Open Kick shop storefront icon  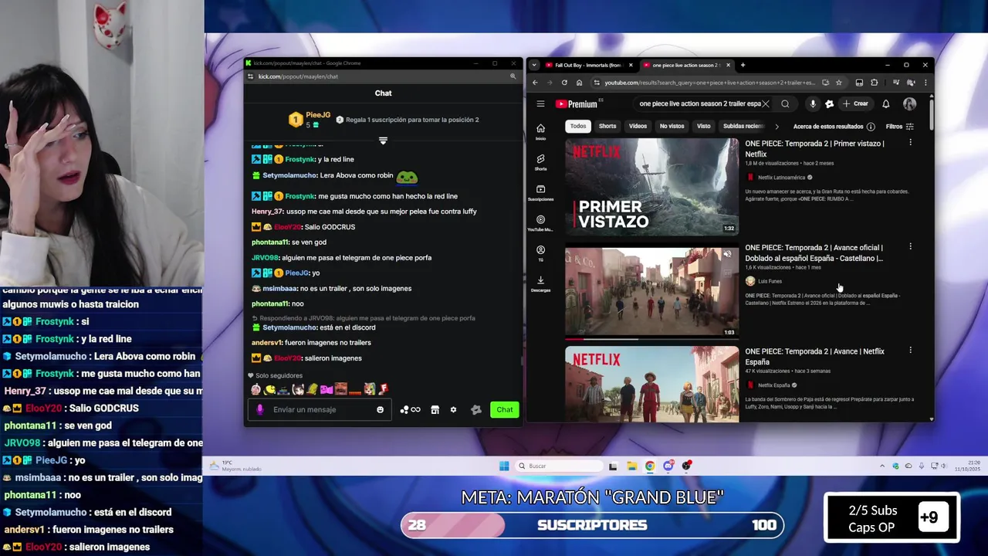point(435,410)
